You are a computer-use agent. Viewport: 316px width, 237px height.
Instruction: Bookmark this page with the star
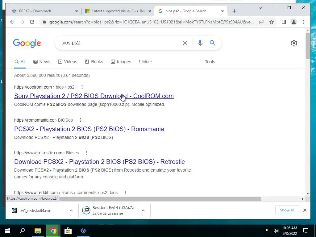click(272, 22)
